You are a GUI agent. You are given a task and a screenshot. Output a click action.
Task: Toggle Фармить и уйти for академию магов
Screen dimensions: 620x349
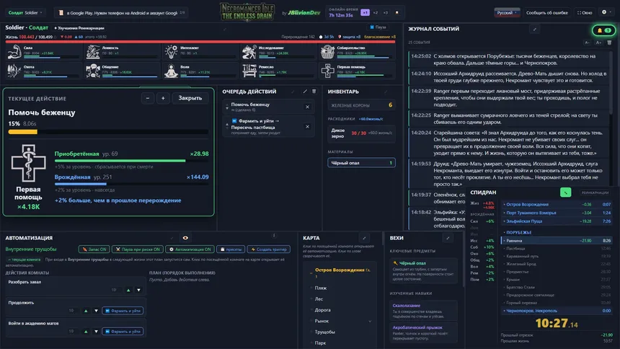123,331
